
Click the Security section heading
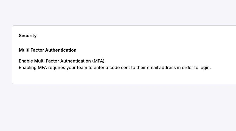pyautogui.click(x=28, y=36)
